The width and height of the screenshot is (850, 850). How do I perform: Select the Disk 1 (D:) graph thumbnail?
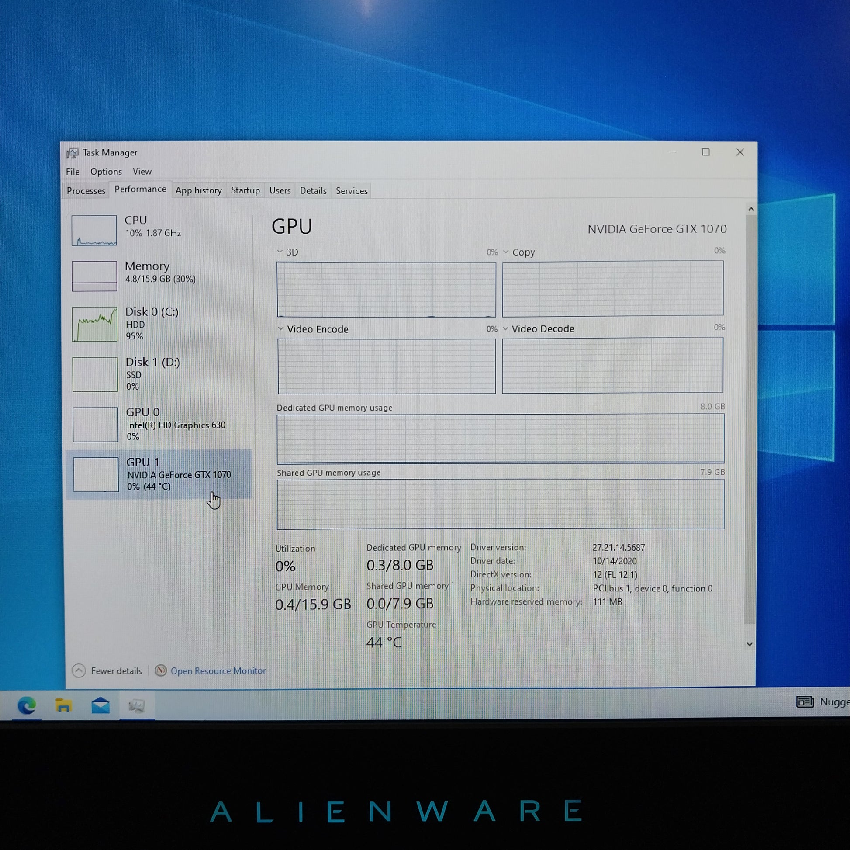(x=95, y=374)
